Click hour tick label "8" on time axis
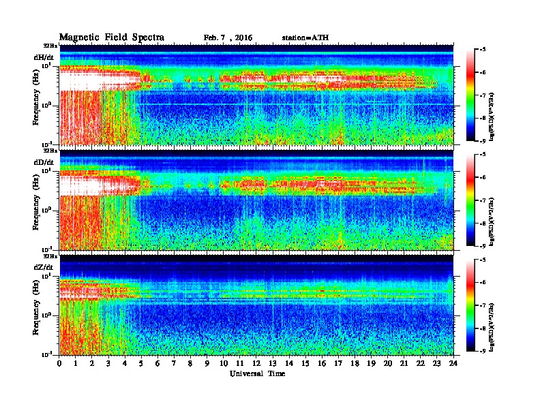Viewport: 540px width, 417px height. click(x=190, y=364)
